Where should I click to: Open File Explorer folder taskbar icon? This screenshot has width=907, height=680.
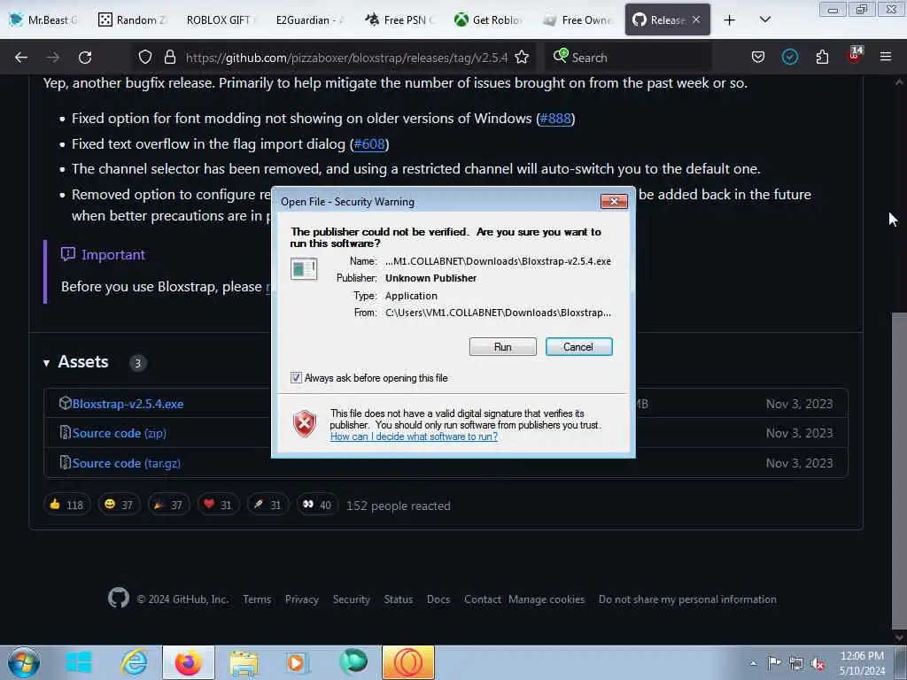click(244, 662)
